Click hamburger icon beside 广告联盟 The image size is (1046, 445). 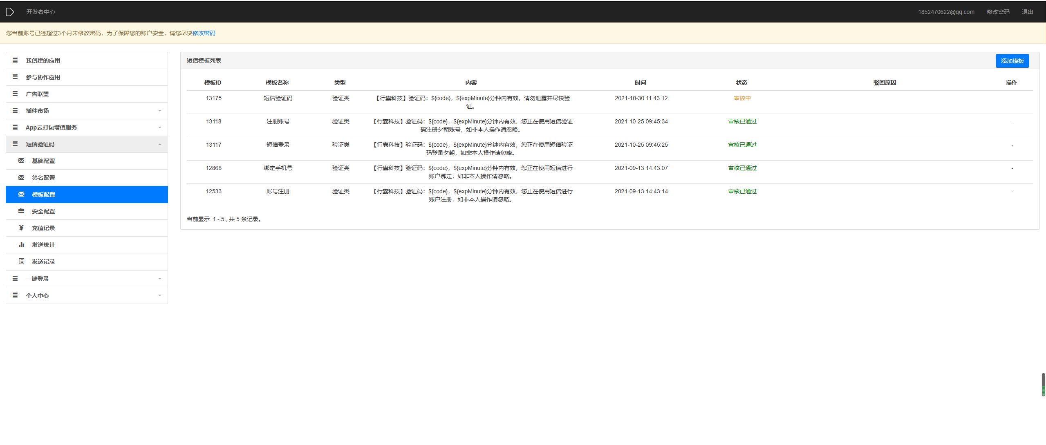coord(15,94)
